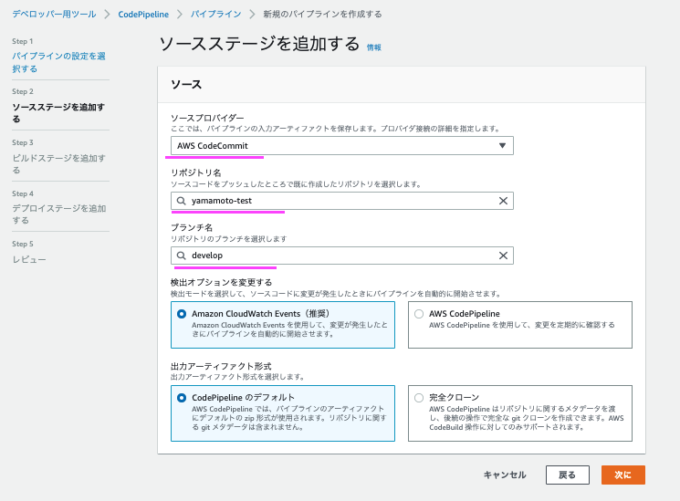680x501 pixels.
Task: Focus the yamamoto-test repository name field
Action: pyautogui.click(x=342, y=201)
